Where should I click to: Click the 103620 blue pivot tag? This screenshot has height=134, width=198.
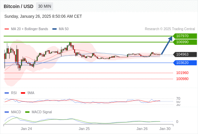(185, 63)
